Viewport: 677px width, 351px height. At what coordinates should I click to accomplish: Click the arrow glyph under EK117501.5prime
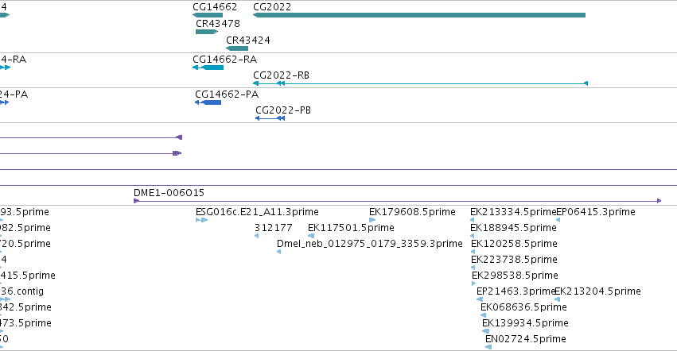pyautogui.click(x=311, y=236)
